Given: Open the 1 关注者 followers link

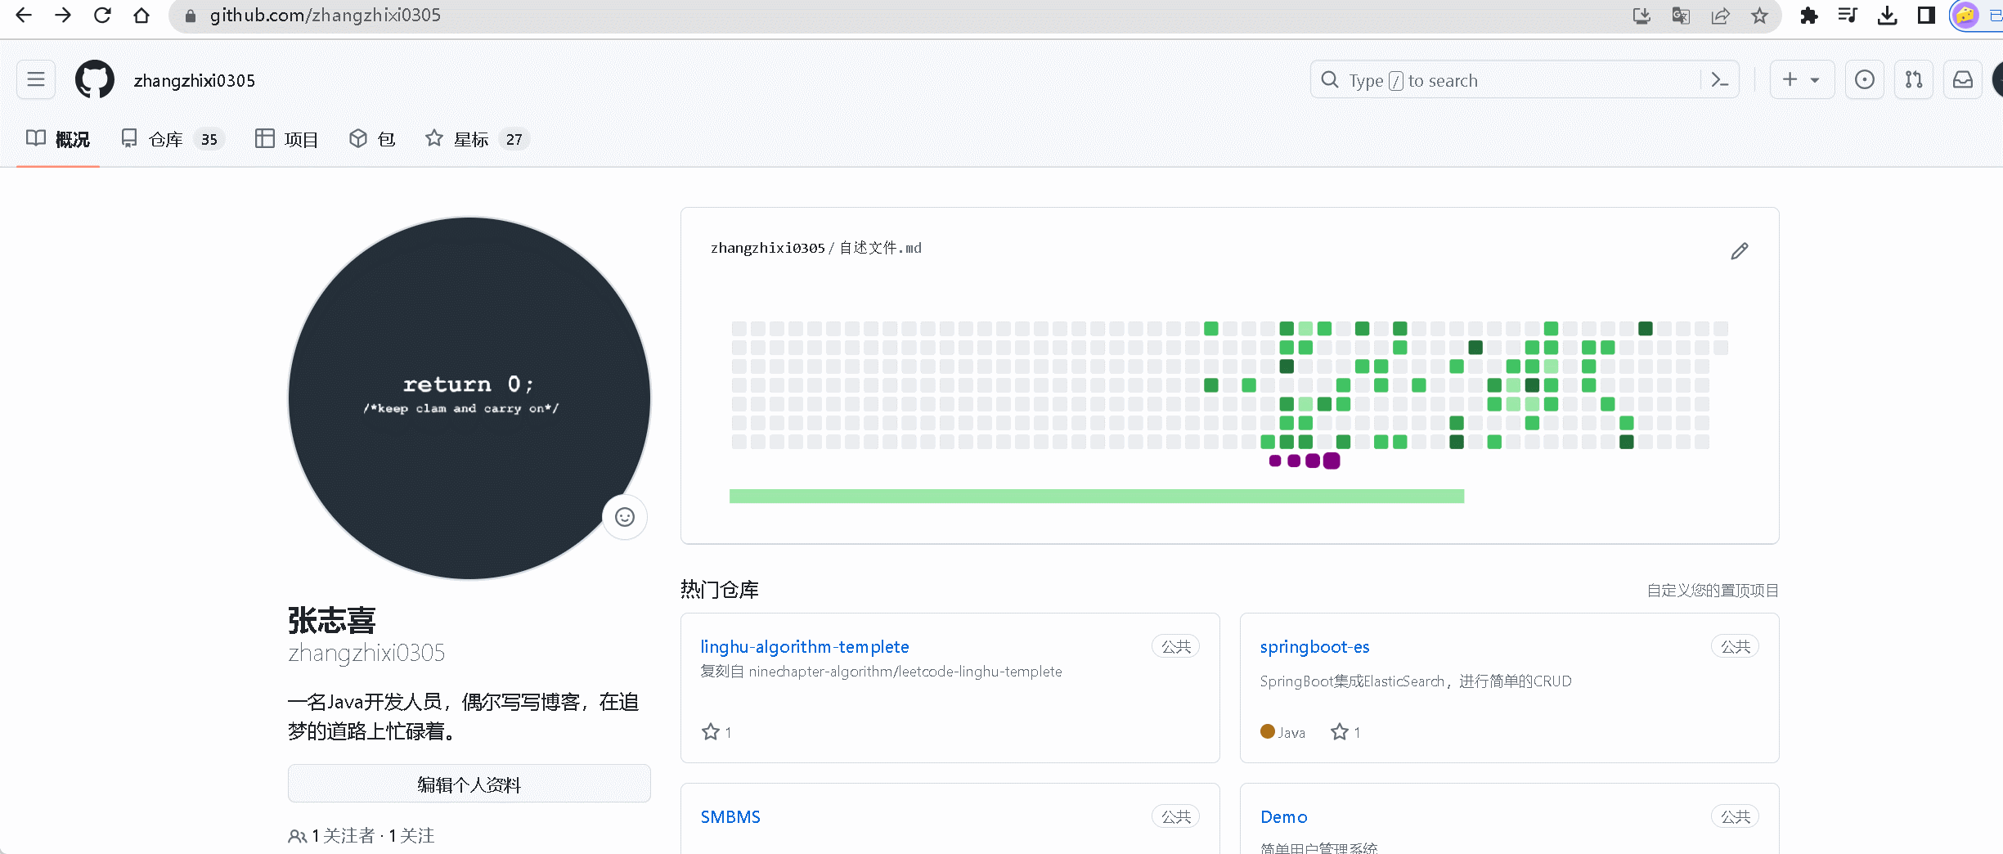Looking at the screenshot, I should click(x=332, y=836).
